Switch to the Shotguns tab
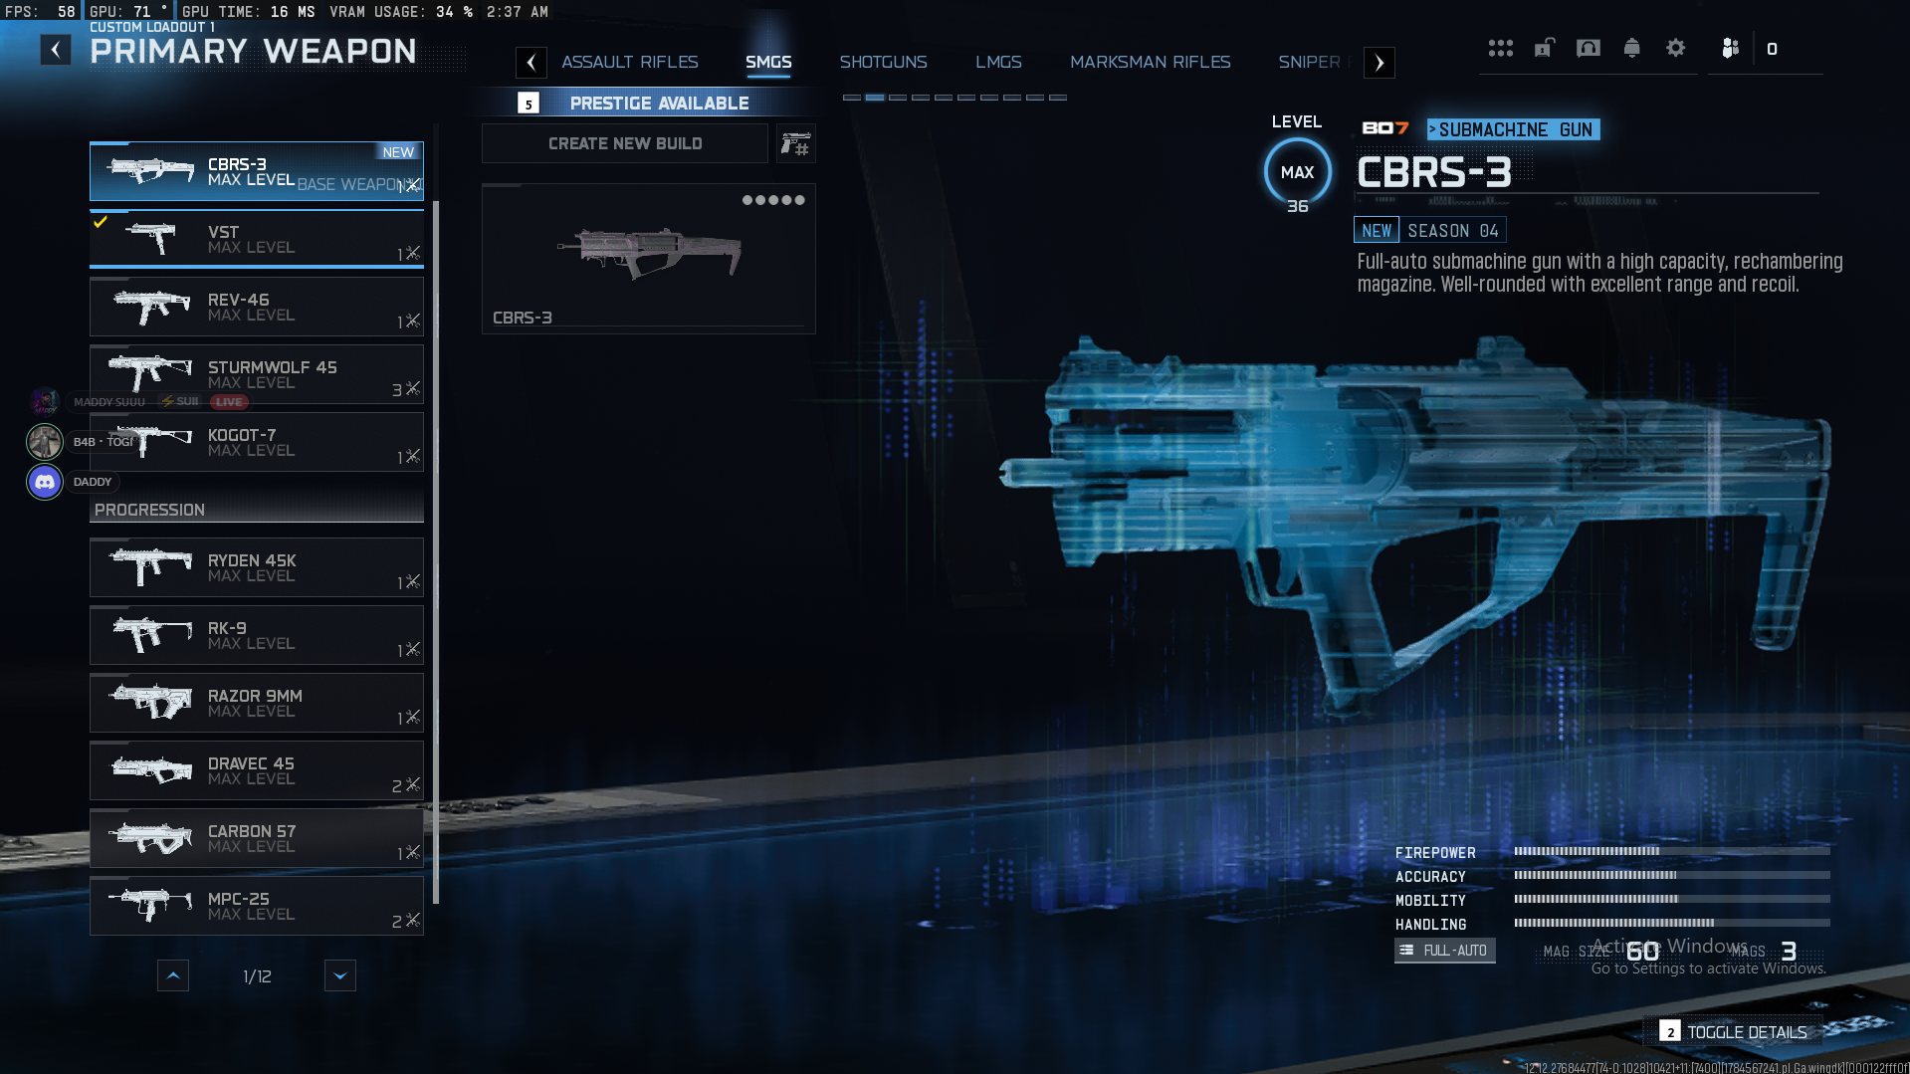 click(883, 62)
